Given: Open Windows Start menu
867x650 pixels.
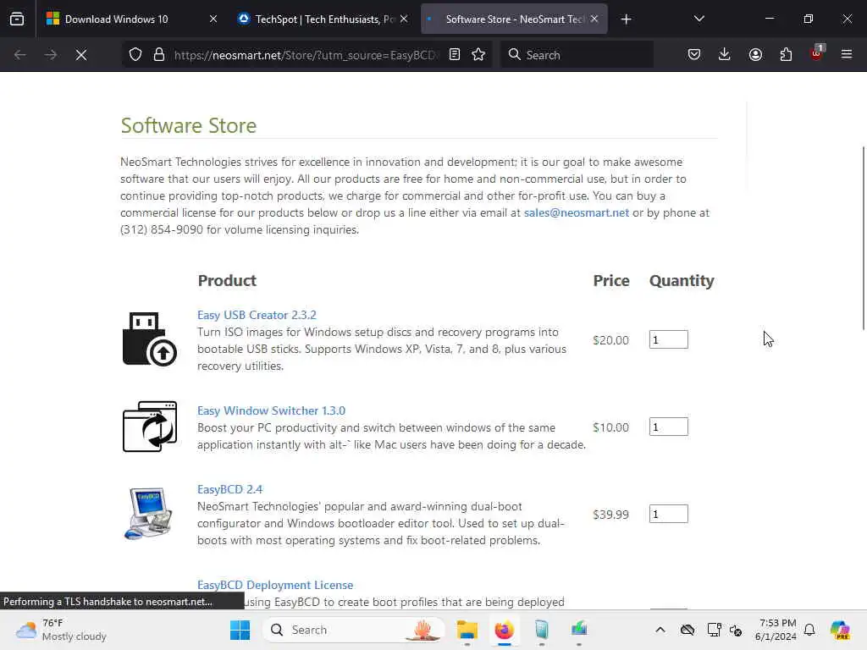Looking at the screenshot, I should pyautogui.click(x=240, y=630).
